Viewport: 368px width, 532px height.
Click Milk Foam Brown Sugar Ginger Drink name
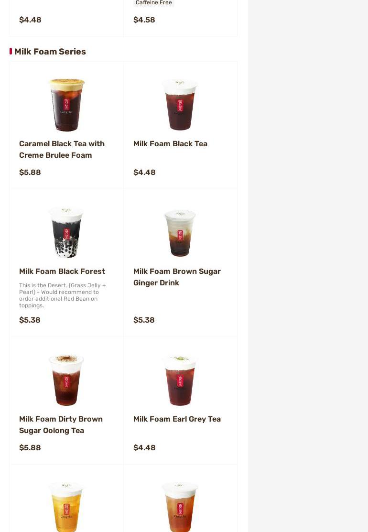(x=177, y=277)
